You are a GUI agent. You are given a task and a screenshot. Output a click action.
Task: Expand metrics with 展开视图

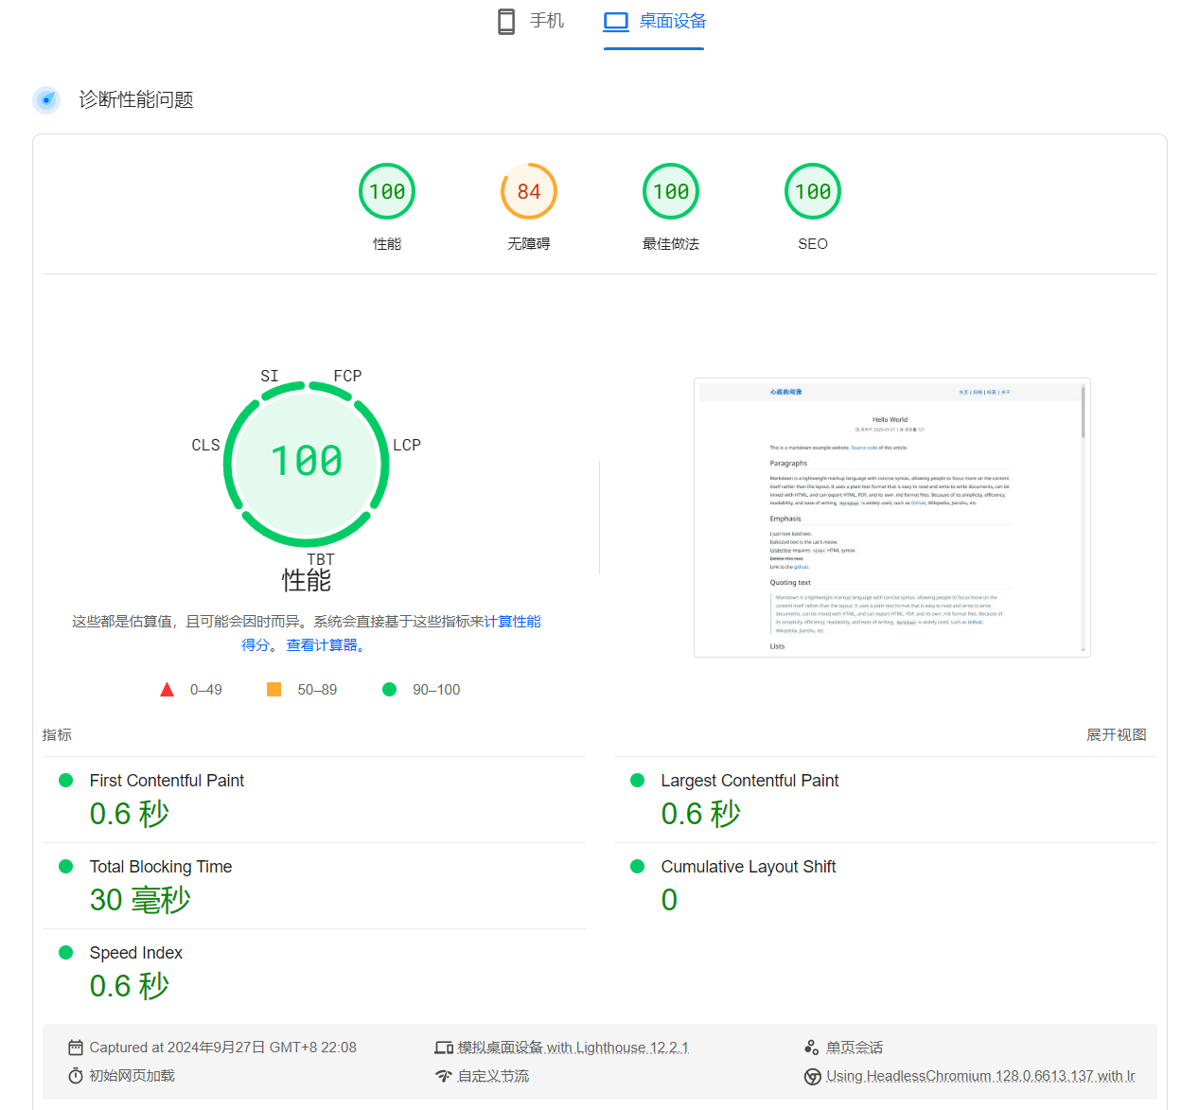1116,735
